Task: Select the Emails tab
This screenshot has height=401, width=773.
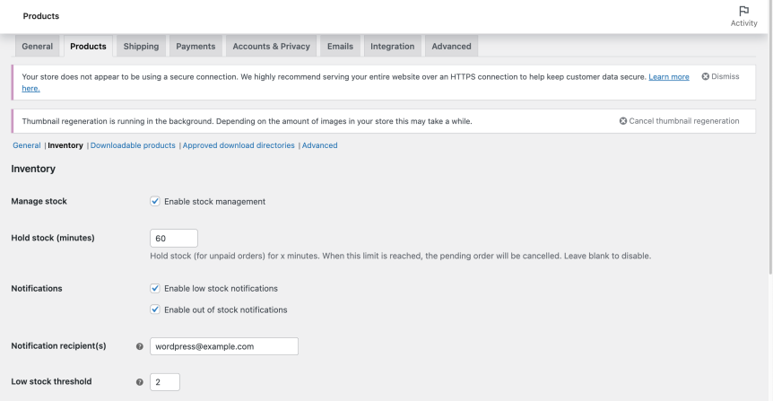Action: tap(340, 47)
